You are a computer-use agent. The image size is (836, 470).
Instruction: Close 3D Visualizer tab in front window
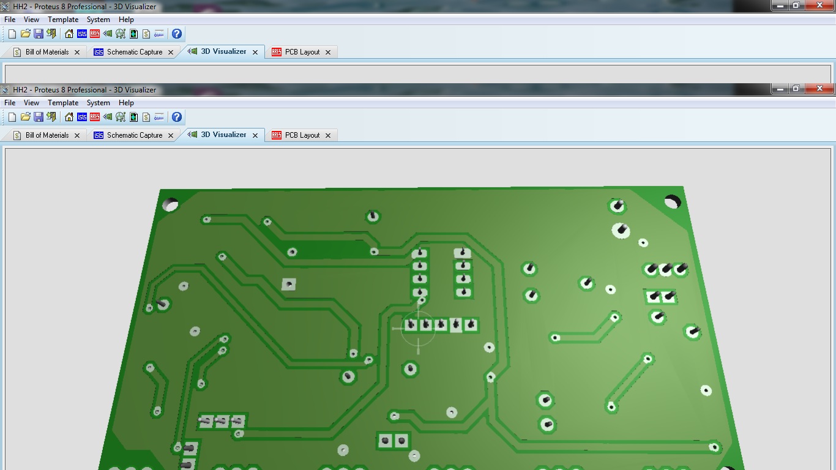[x=255, y=135]
